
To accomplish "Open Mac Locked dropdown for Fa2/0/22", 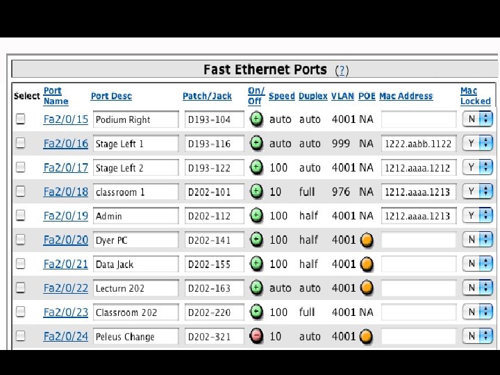I will [x=479, y=288].
